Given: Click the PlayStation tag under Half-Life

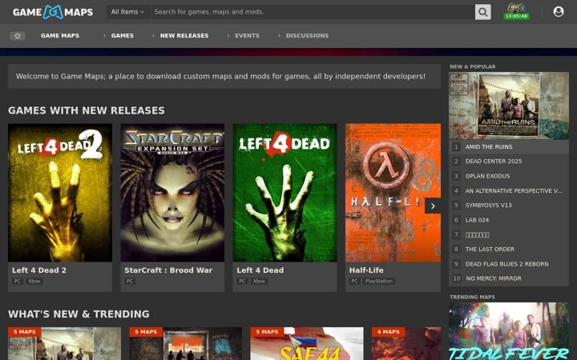Looking at the screenshot, I should point(378,281).
